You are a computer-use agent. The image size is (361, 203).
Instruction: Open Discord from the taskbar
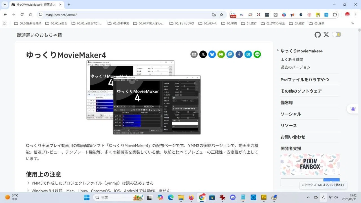click(x=233, y=197)
